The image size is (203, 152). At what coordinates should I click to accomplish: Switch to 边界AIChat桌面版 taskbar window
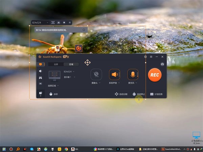(x=125, y=149)
